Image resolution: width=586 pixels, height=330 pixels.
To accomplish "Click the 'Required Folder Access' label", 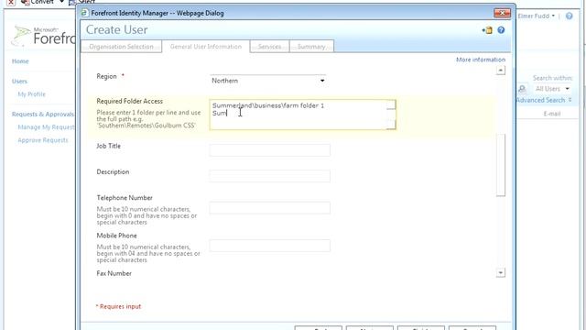I will point(130,101).
